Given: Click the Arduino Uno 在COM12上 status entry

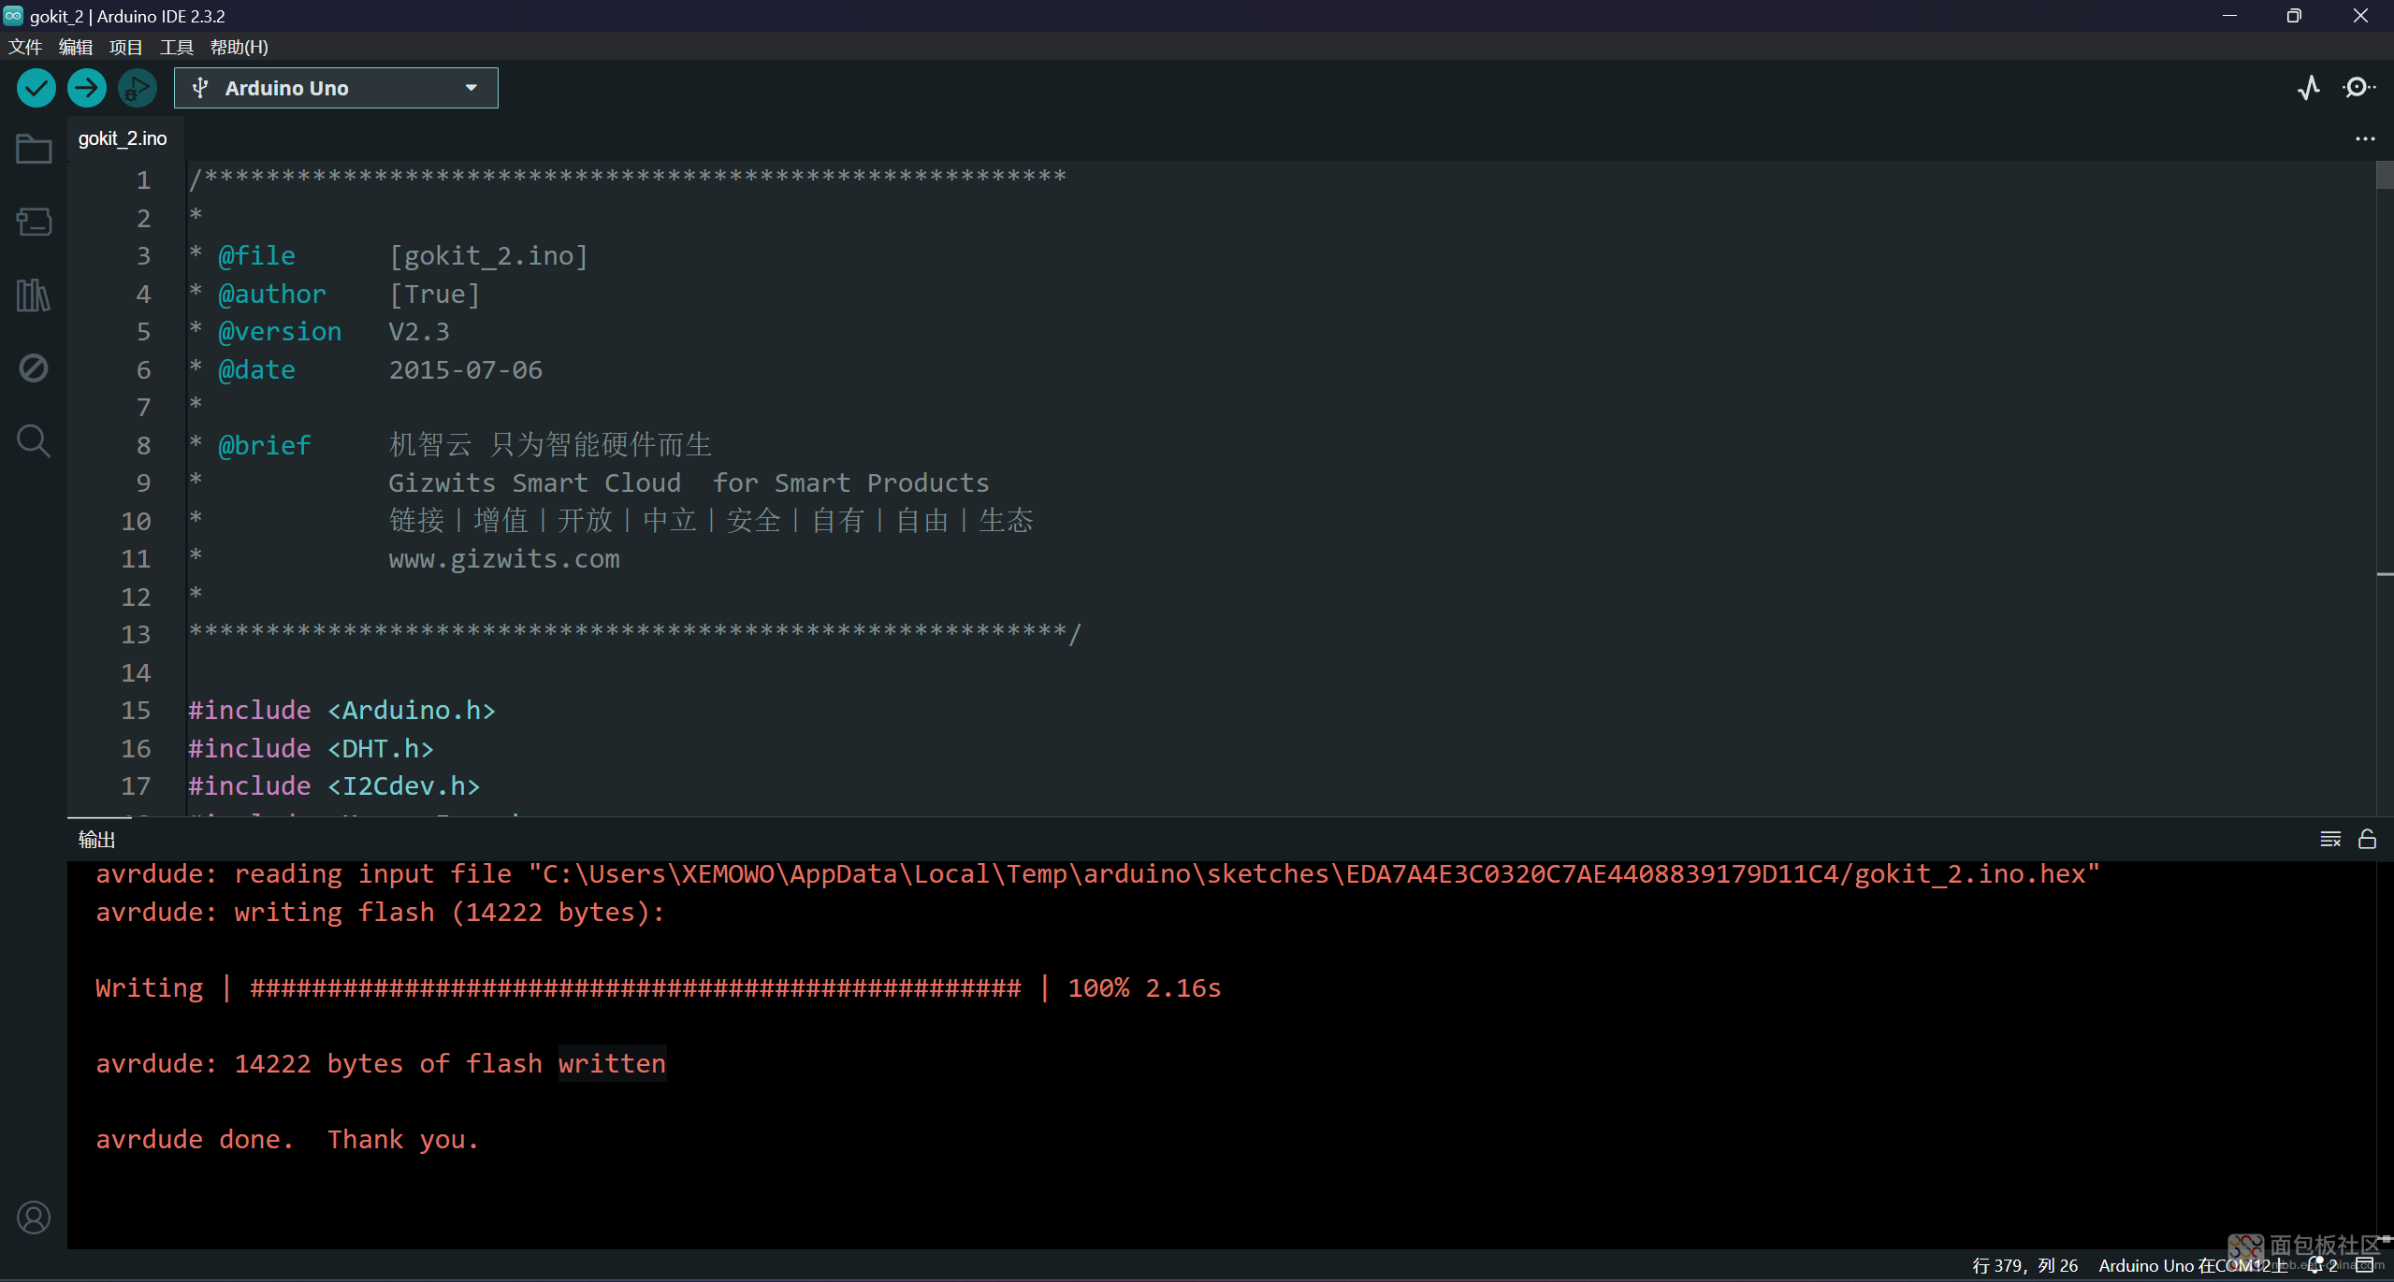Looking at the screenshot, I should tap(2192, 1265).
